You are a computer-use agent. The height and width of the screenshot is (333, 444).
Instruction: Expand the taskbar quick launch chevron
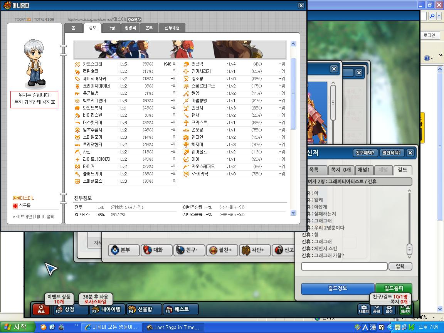pos(76,326)
